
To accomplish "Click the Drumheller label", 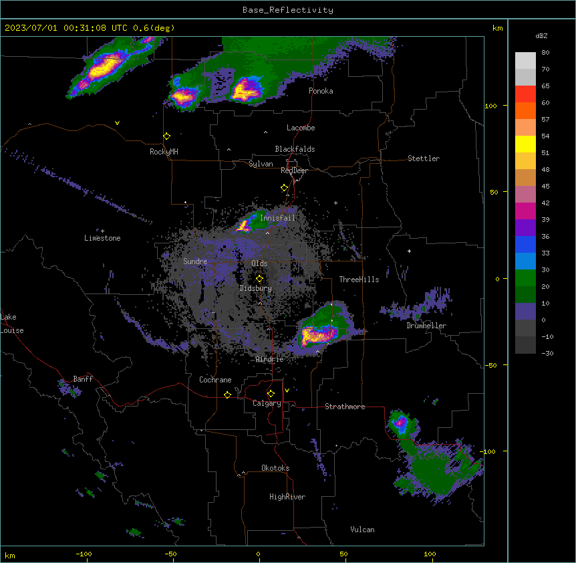I will pos(426,326).
